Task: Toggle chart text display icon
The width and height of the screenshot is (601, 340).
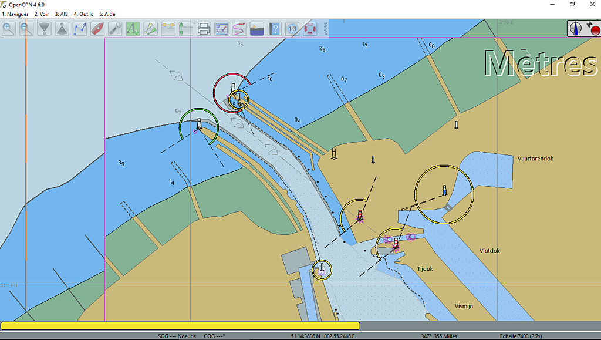Action: tap(133, 29)
